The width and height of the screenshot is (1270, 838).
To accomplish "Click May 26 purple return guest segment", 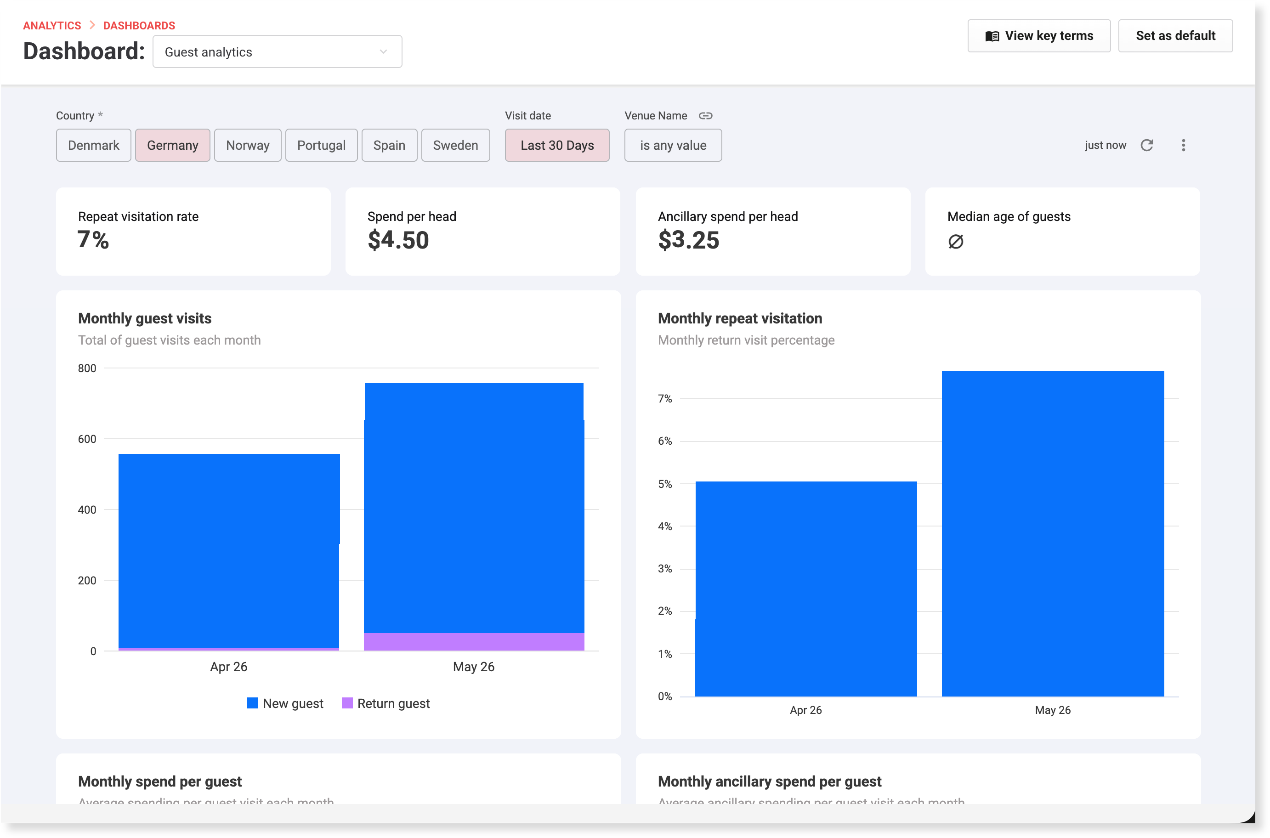I will tap(474, 642).
